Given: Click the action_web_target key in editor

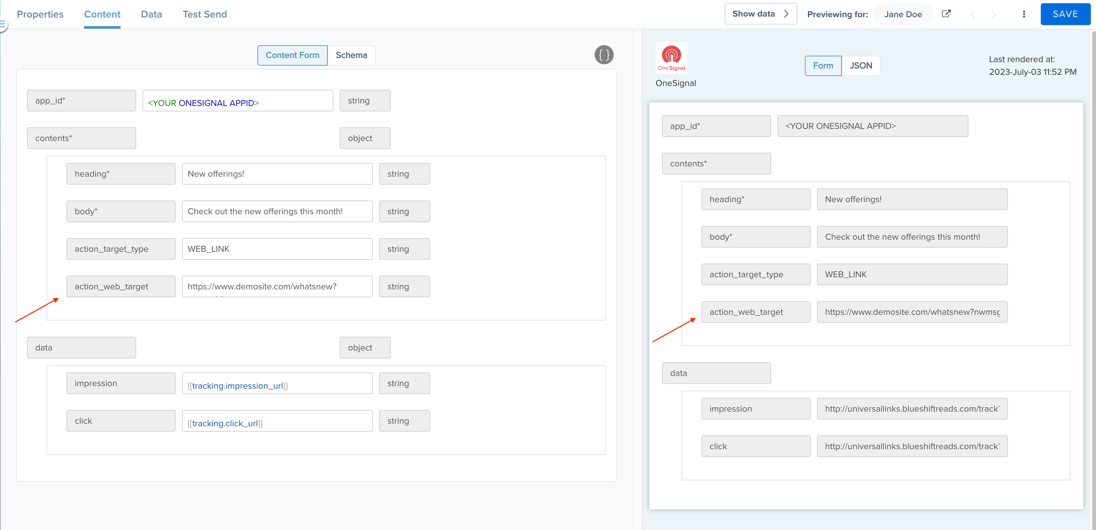Looking at the screenshot, I should coord(121,286).
